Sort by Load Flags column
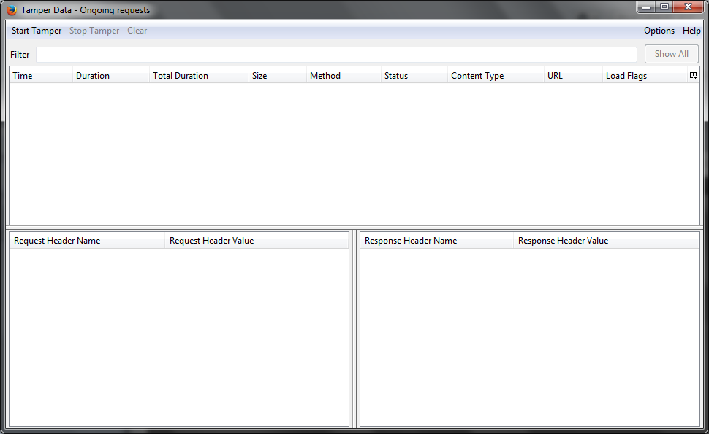Image resolution: width=709 pixels, height=434 pixels. tap(643, 76)
